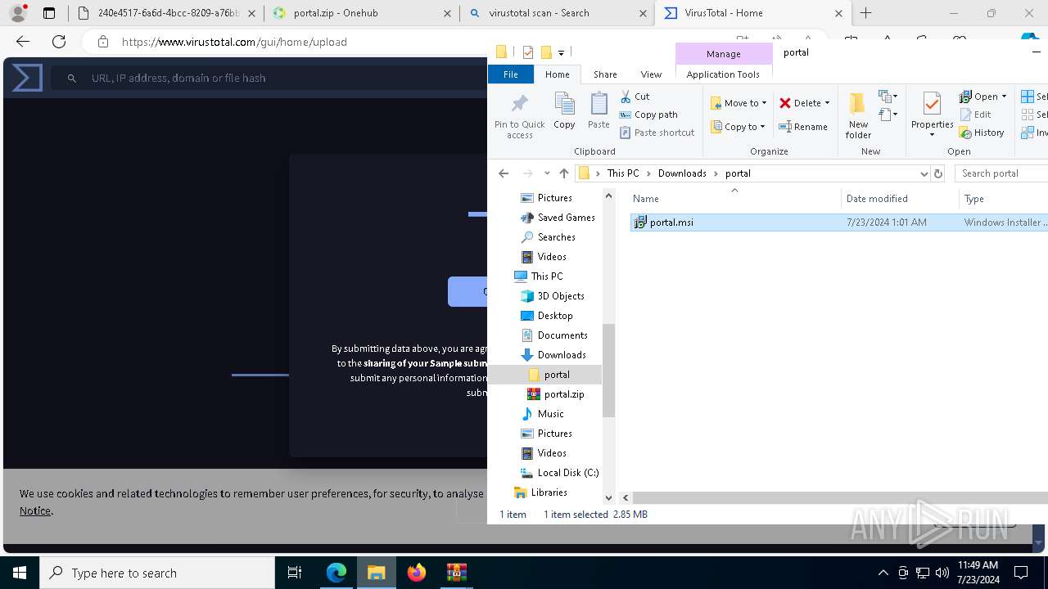Open the Delete dropdown arrow
Screen dimensions: 1048x589
pos(827,103)
